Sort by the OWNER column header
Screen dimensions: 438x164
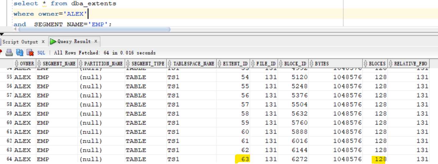(x=25, y=63)
